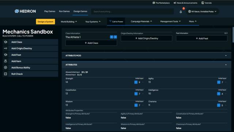Click false under Constitution Is Primary Attribute
The width and height of the screenshot is (234, 132).
pos(179,118)
